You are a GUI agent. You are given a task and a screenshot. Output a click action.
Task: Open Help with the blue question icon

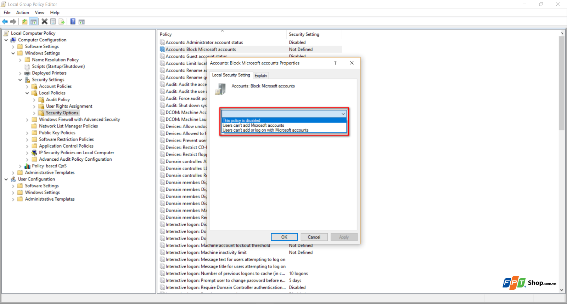pos(73,22)
